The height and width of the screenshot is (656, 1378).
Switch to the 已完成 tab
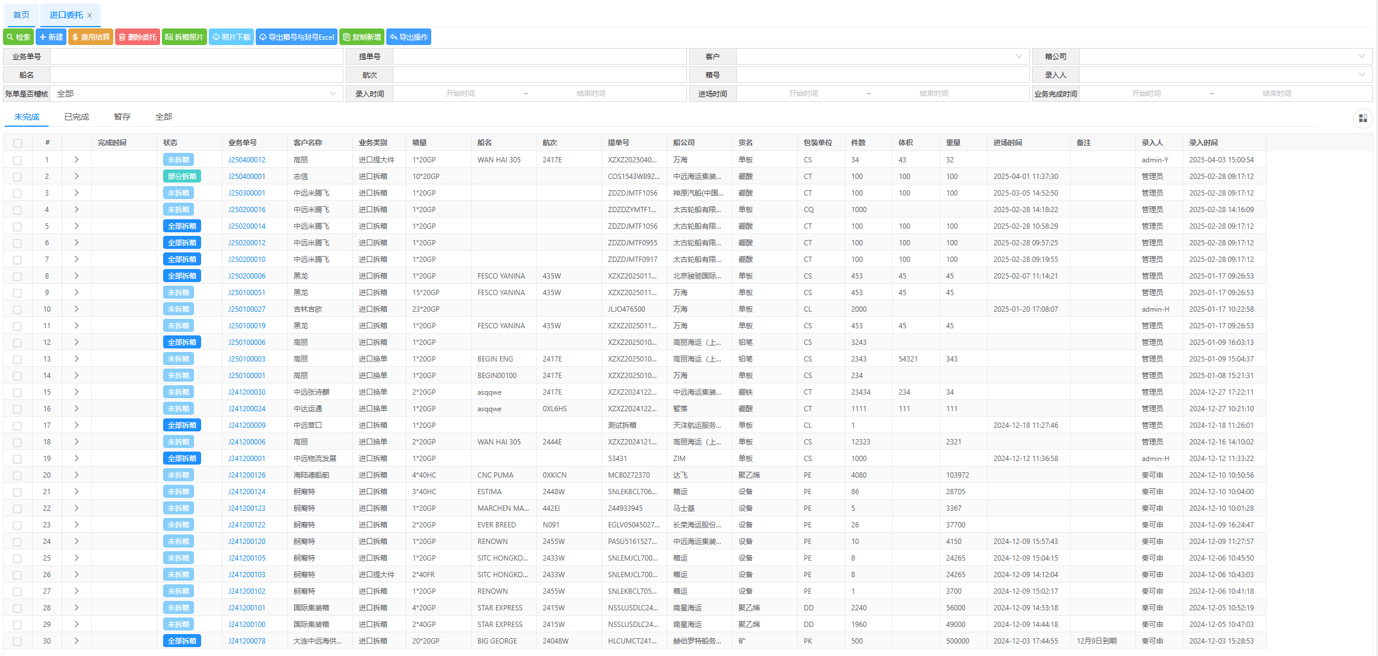pos(77,117)
